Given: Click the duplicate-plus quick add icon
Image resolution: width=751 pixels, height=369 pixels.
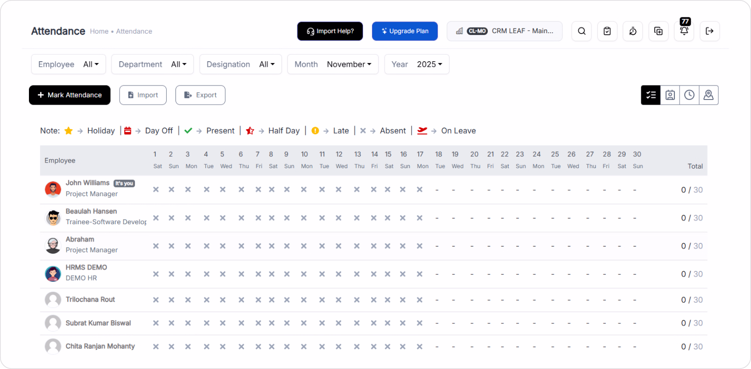Looking at the screenshot, I should pyautogui.click(x=659, y=31).
